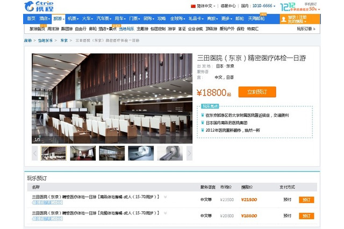Expand the 火车 train menu
Screen dimensions: 344x229
87,19
